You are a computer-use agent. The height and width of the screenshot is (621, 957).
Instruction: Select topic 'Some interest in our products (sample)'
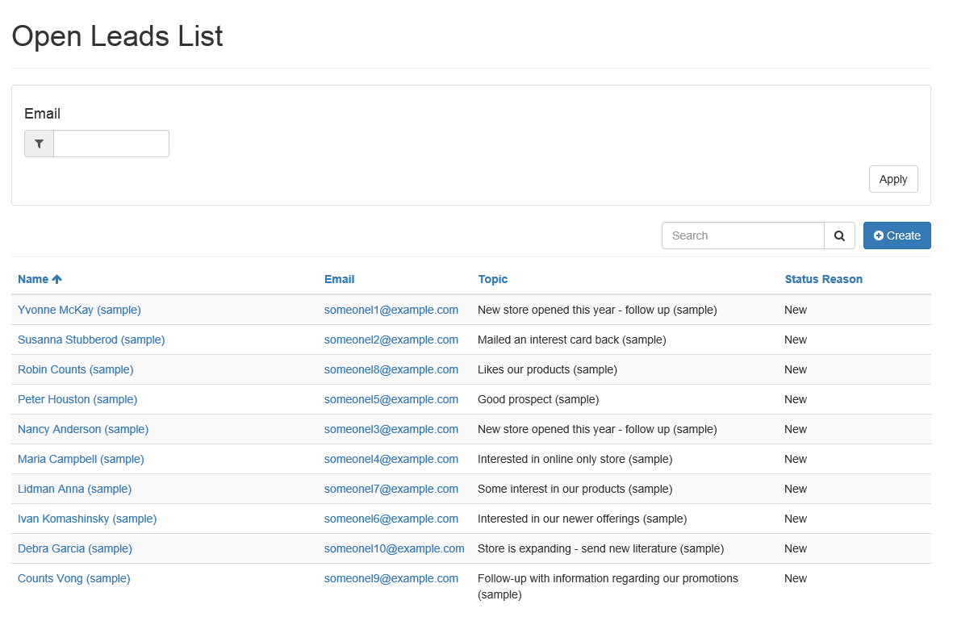point(575,490)
